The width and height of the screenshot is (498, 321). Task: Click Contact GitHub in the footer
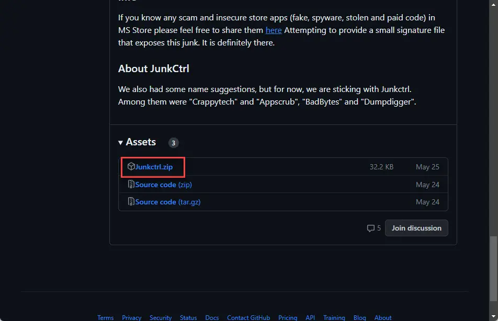click(248, 317)
